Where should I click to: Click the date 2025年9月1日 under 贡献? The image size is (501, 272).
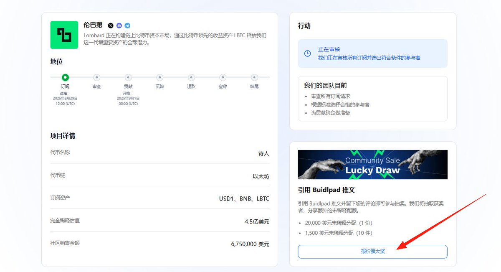click(128, 98)
